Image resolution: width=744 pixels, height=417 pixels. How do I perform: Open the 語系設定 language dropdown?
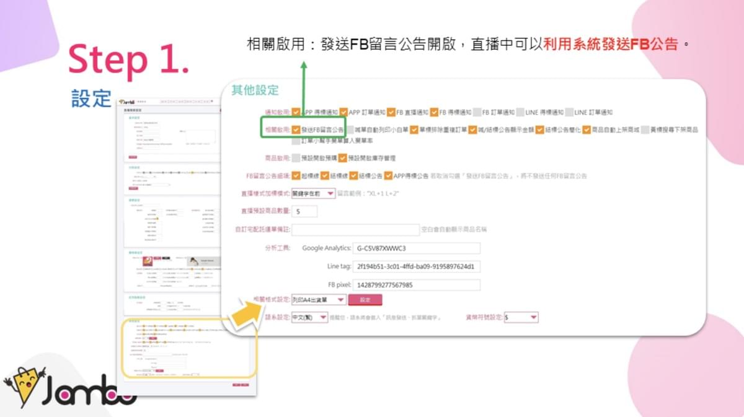309,317
